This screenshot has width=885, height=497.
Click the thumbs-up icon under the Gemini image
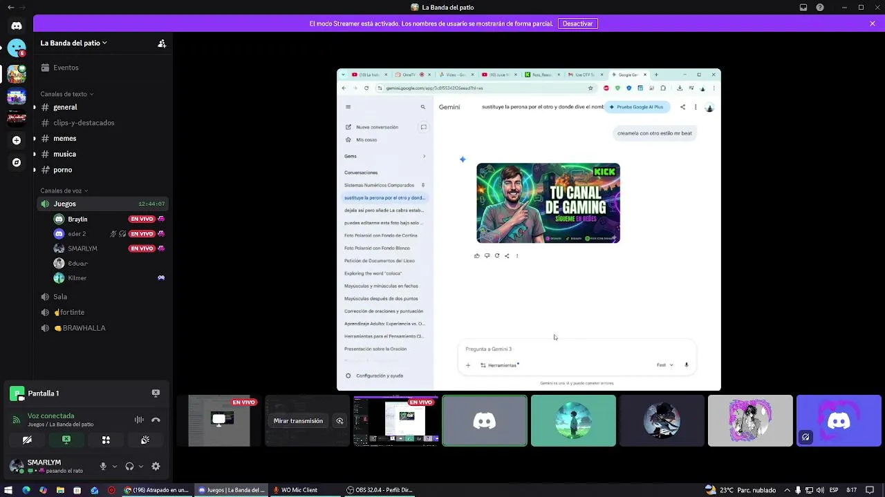pos(476,255)
